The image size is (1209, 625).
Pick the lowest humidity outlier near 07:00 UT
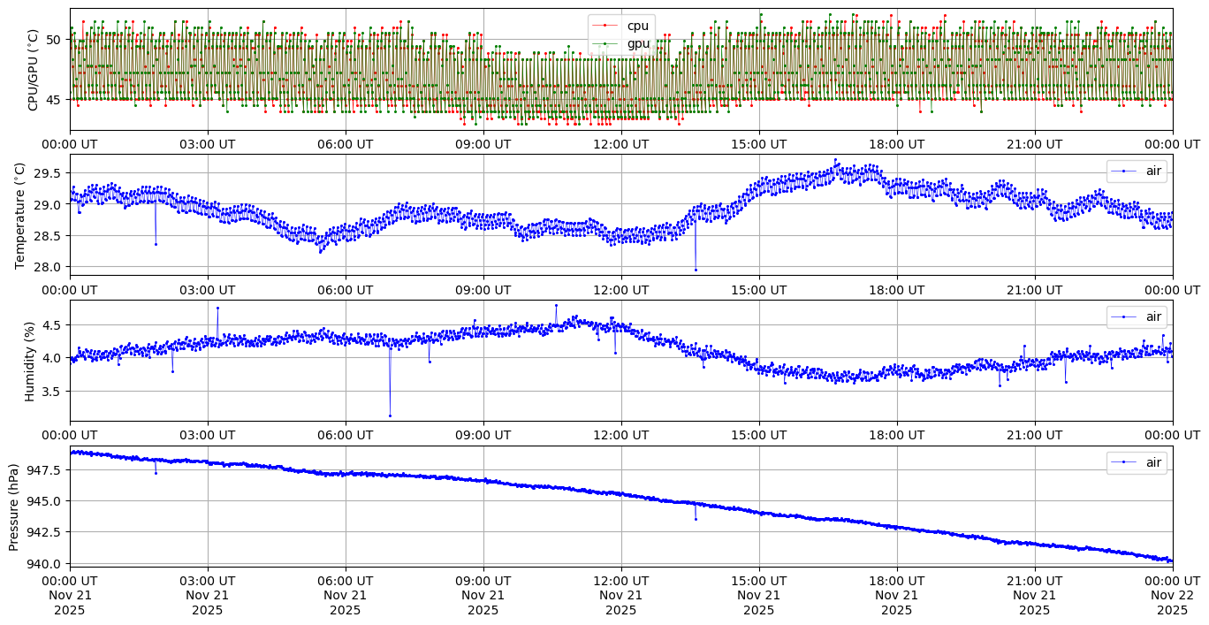[x=390, y=415]
